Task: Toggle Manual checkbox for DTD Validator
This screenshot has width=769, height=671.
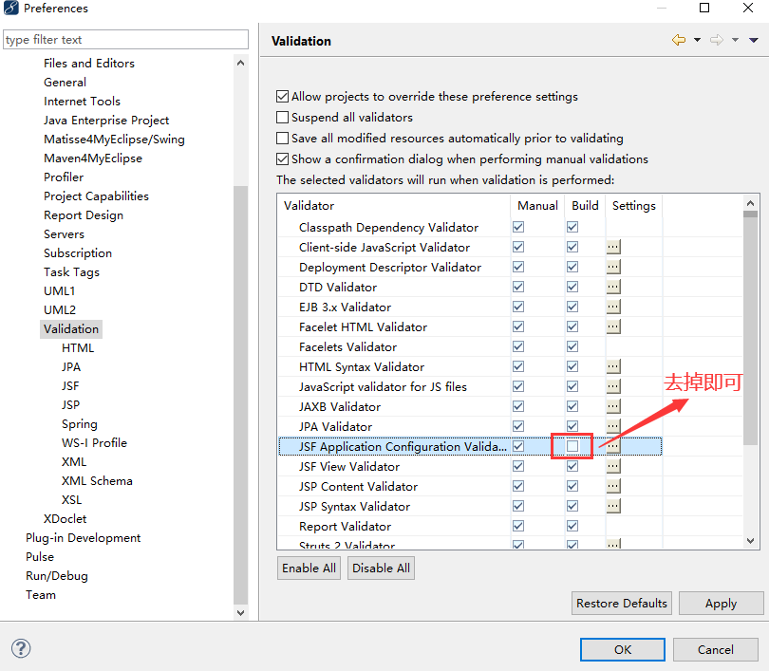Action: point(518,287)
